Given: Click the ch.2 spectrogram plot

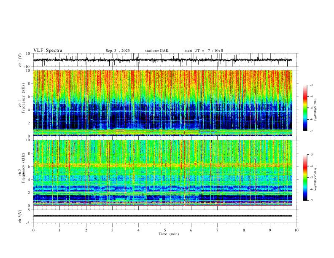Looking at the screenshot, I should pos(162,173).
